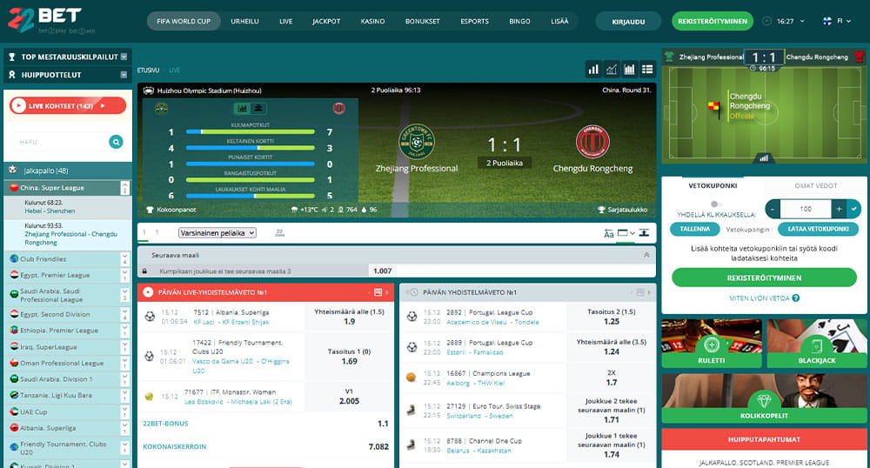Click the Tallenna button
870x468 pixels.
694,229
